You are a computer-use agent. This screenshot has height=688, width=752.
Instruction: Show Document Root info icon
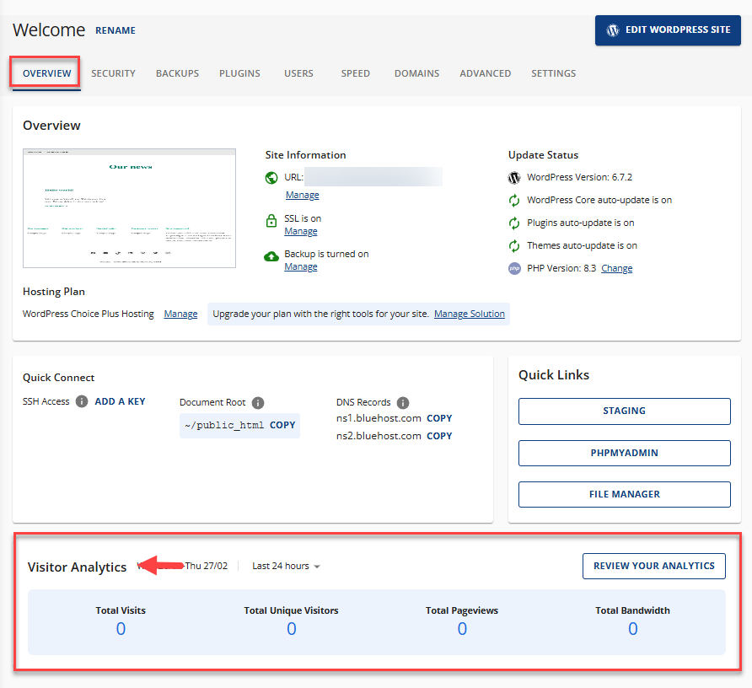pos(258,402)
